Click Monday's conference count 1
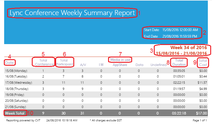The image size is (212, 124). (43, 71)
